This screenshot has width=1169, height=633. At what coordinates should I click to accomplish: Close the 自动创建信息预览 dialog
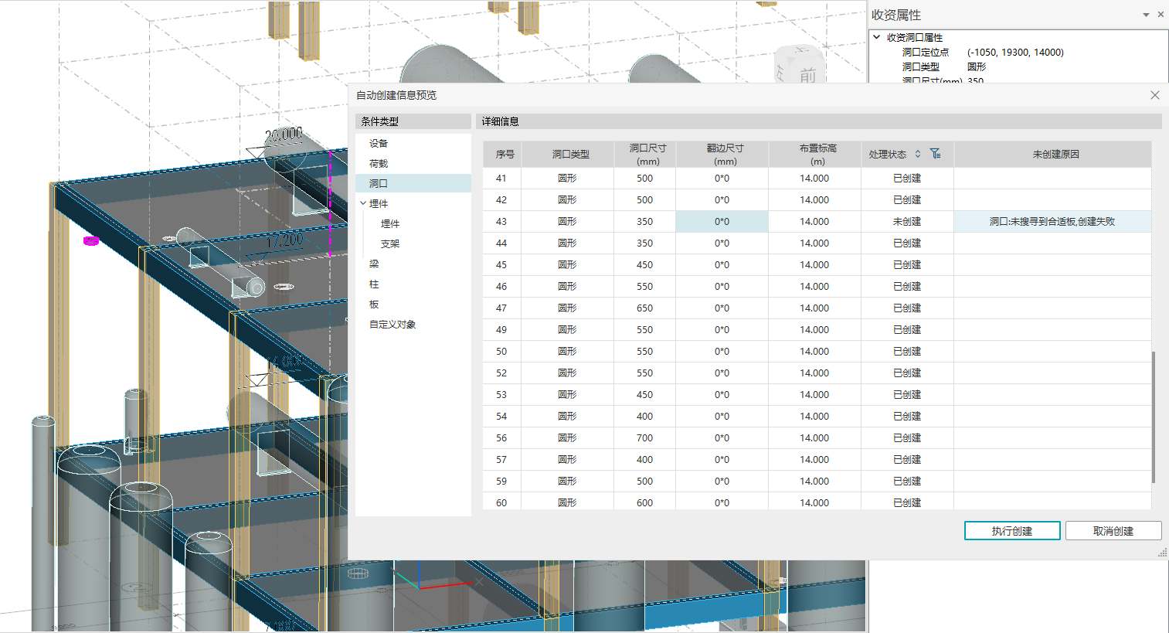click(1154, 95)
